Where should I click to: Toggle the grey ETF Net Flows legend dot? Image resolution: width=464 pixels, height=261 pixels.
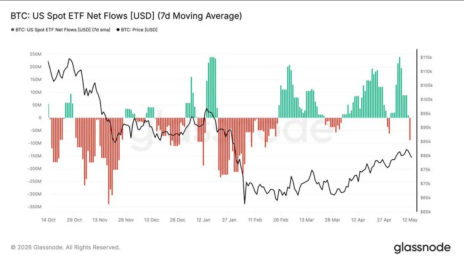(13, 30)
